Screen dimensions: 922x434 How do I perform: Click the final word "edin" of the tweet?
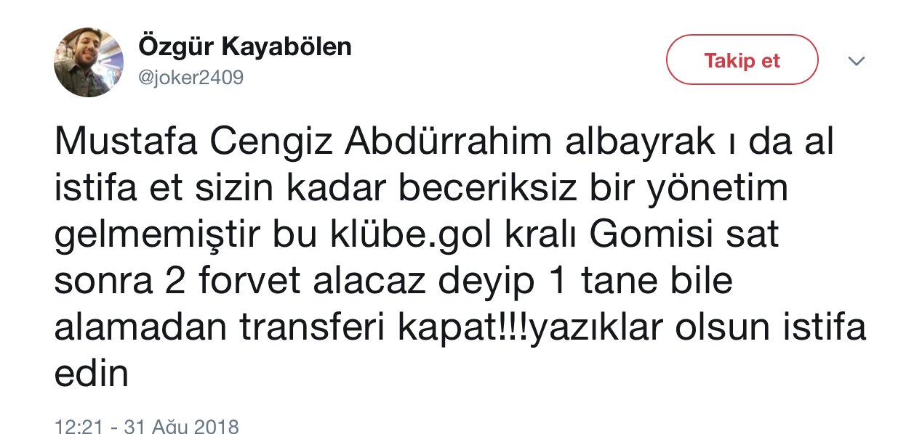point(92,376)
